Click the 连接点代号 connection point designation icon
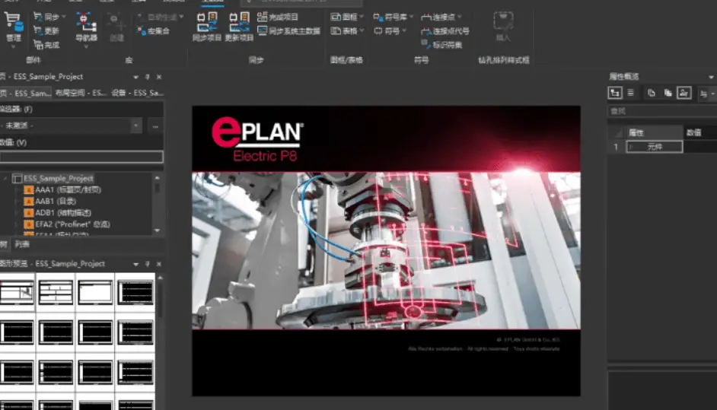The width and height of the screenshot is (717, 410). (425, 30)
